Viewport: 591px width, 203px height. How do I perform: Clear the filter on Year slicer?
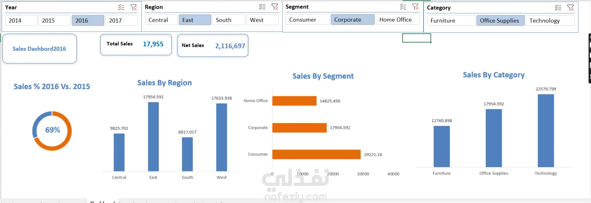(134, 7)
